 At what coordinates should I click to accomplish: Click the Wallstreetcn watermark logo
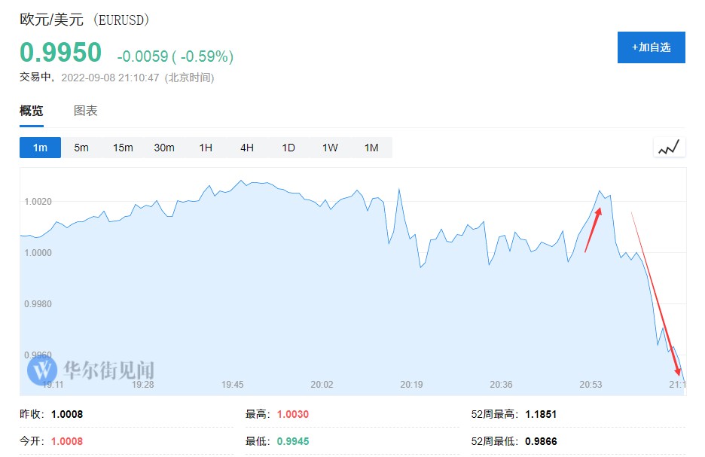tap(42, 369)
